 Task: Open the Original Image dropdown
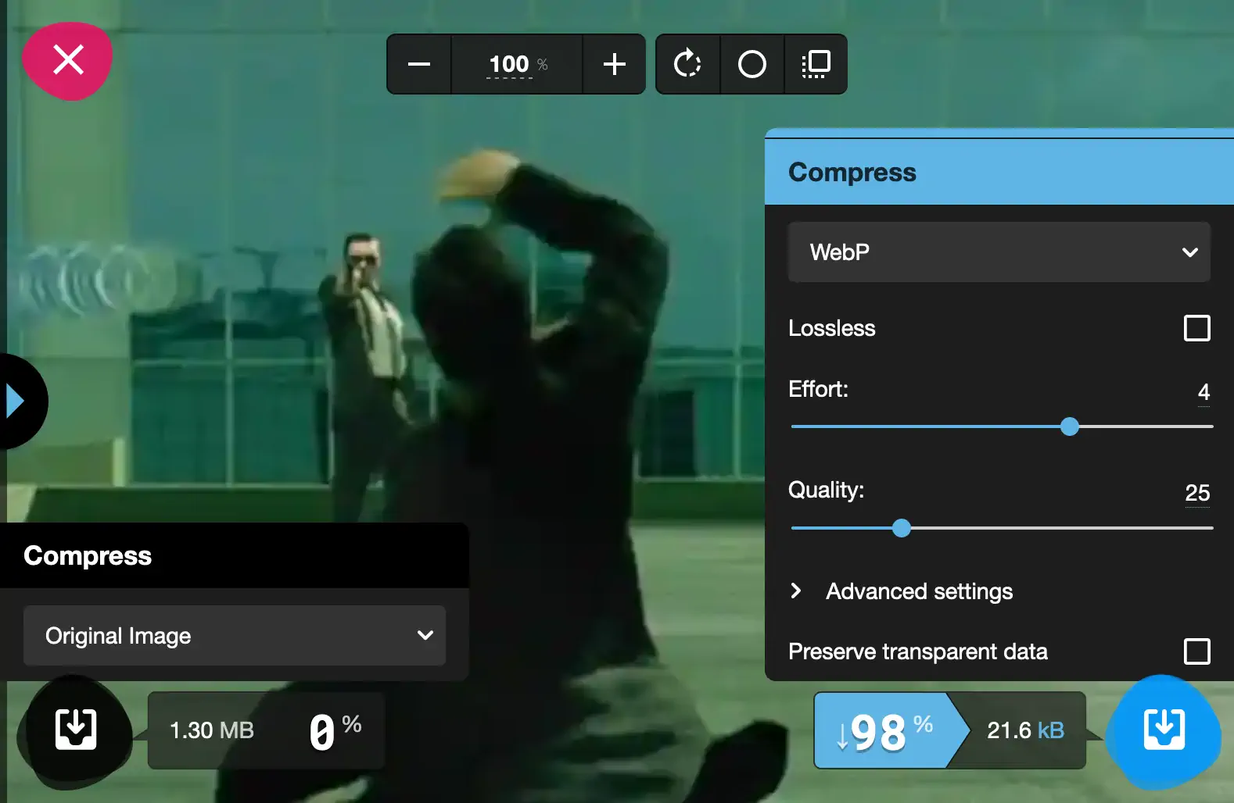pos(235,636)
